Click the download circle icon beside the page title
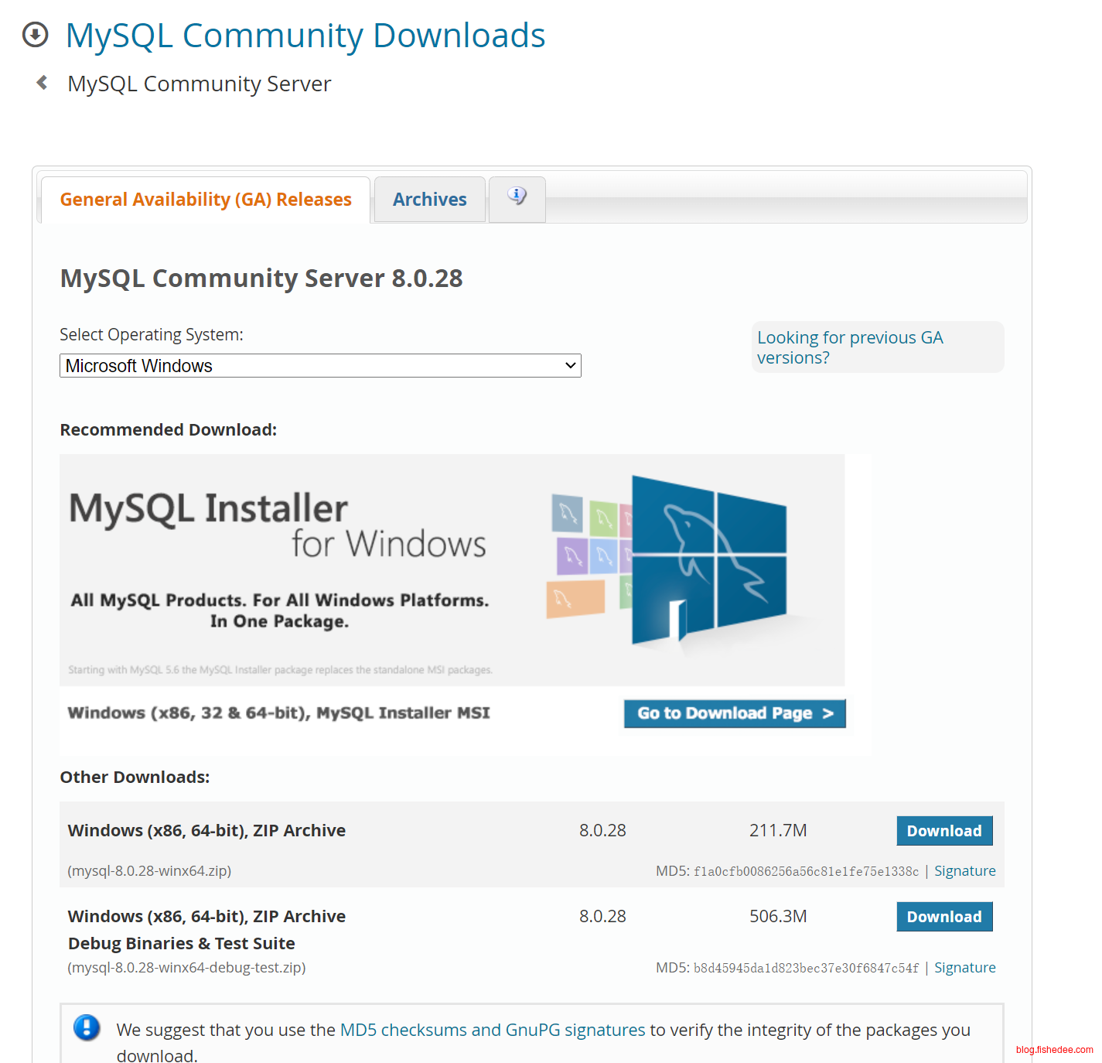This screenshot has height=1063, width=1102. pos(35,35)
